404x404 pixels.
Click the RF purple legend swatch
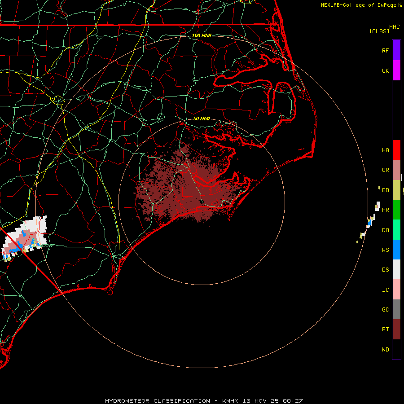click(396, 50)
